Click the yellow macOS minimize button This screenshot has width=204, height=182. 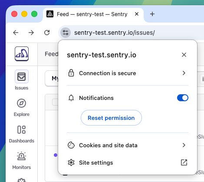(x=24, y=14)
